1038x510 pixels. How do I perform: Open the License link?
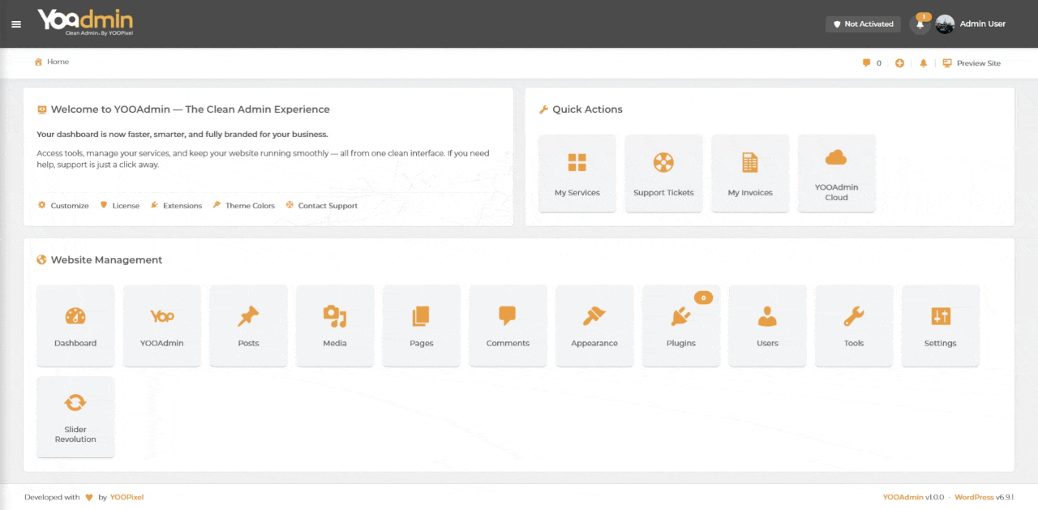[x=120, y=205]
